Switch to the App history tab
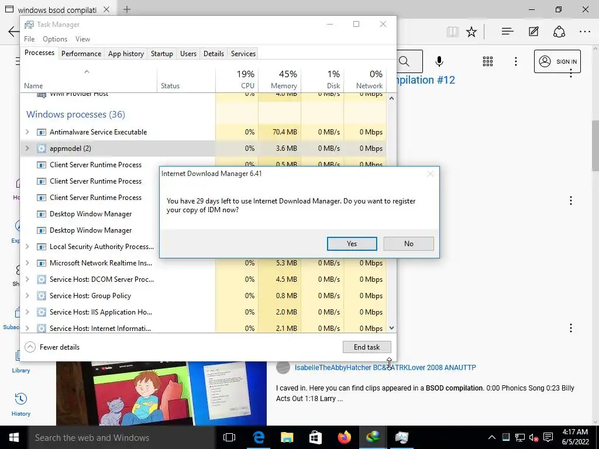The width and height of the screenshot is (599, 449). click(126, 54)
